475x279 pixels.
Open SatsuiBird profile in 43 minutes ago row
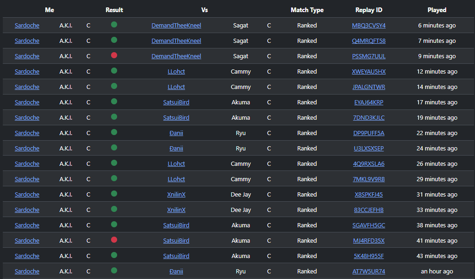pos(176,256)
